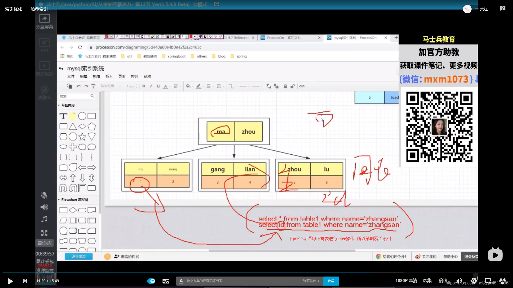513x288 pixels.
Task: Open the 选集 episode list
Action: tap(427, 281)
